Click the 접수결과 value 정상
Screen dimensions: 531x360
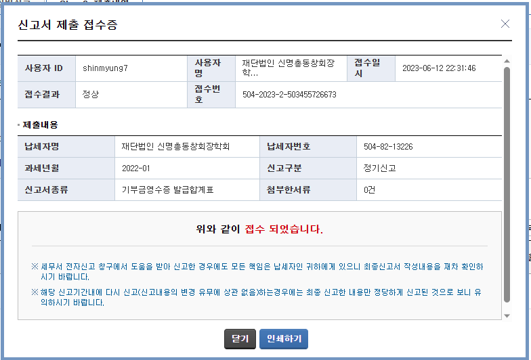tap(91, 95)
